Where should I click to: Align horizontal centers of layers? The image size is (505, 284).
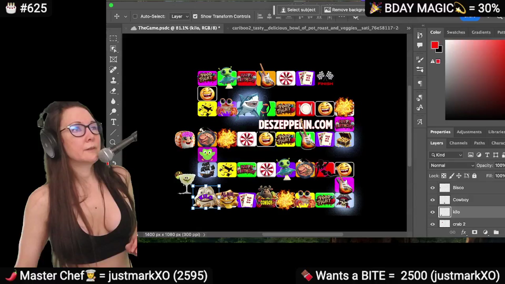[x=269, y=17]
